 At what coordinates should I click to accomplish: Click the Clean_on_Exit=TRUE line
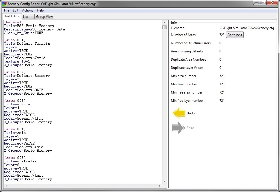point(24,33)
